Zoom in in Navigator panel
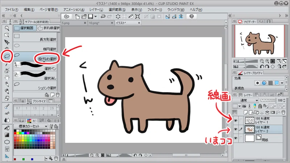Screen dimensions: 290x163 [x=267, y=61]
